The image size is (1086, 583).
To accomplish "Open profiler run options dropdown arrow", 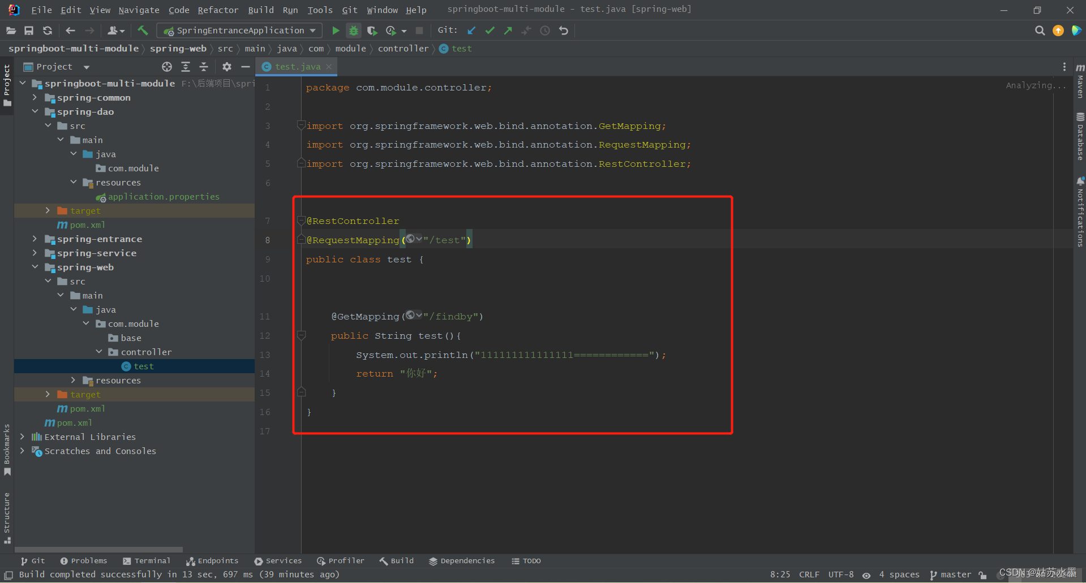I will click(404, 31).
